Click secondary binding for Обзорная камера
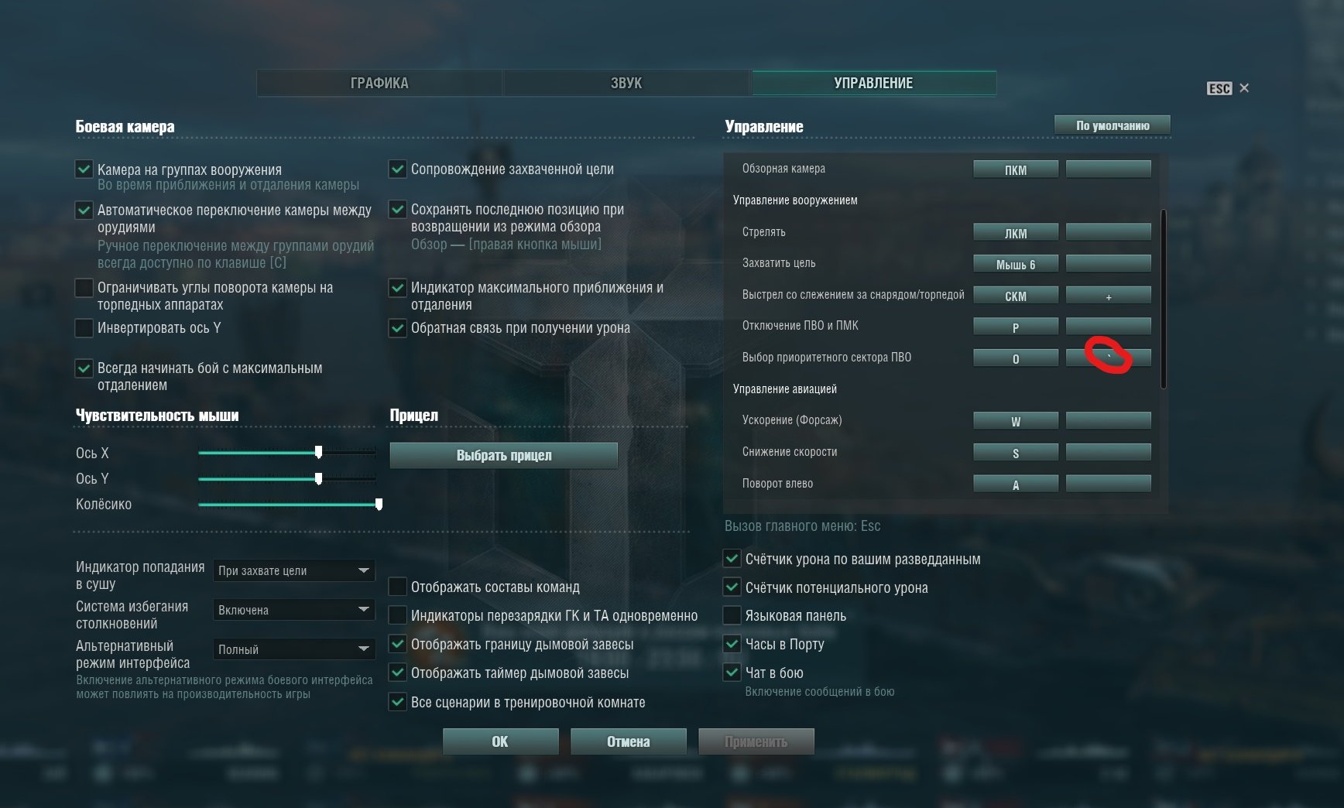1344x808 pixels. click(x=1109, y=169)
